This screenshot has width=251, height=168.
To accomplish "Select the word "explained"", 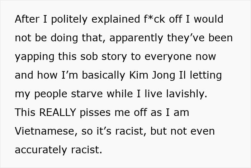I will [115, 19].
